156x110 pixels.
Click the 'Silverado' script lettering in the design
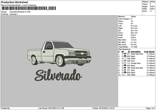click(x=58, y=75)
